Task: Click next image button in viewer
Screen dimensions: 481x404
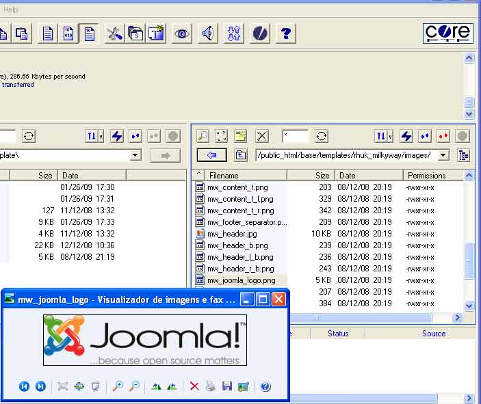Action: (x=40, y=386)
